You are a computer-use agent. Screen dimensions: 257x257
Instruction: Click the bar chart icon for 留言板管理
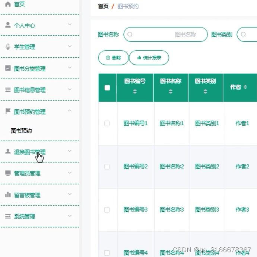(x=8, y=195)
